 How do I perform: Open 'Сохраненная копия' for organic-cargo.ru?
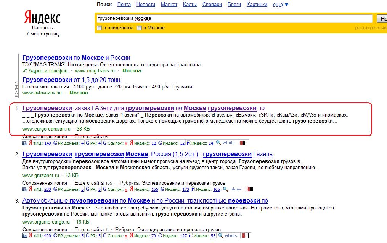tap(45, 229)
